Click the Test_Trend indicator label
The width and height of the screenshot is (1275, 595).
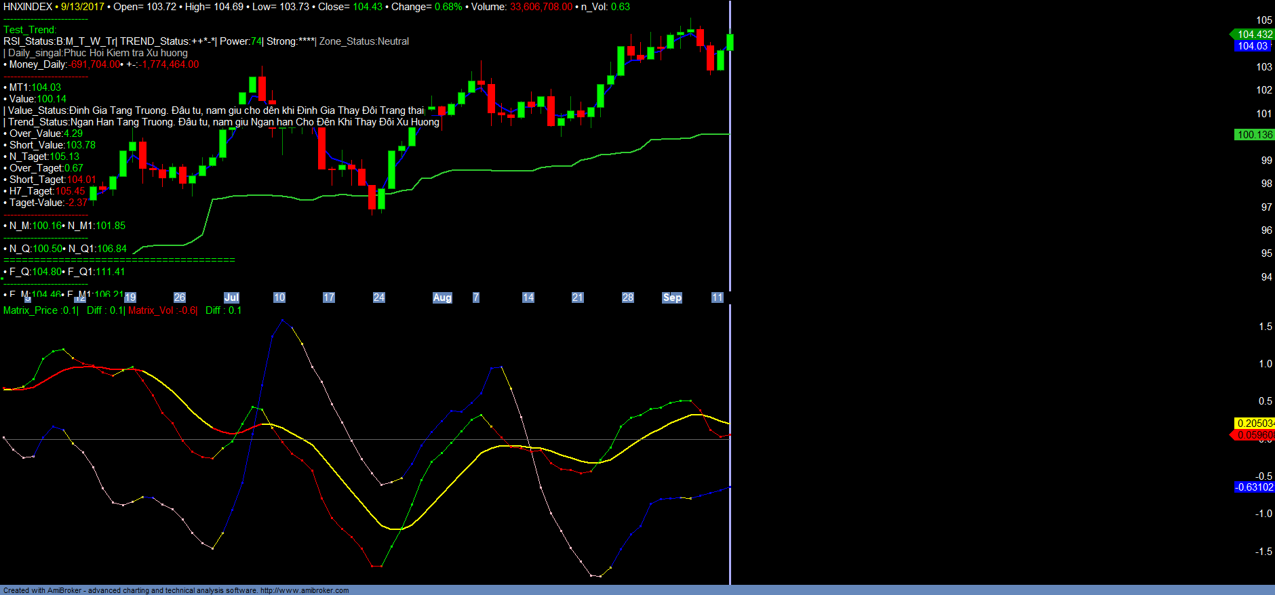coord(30,30)
